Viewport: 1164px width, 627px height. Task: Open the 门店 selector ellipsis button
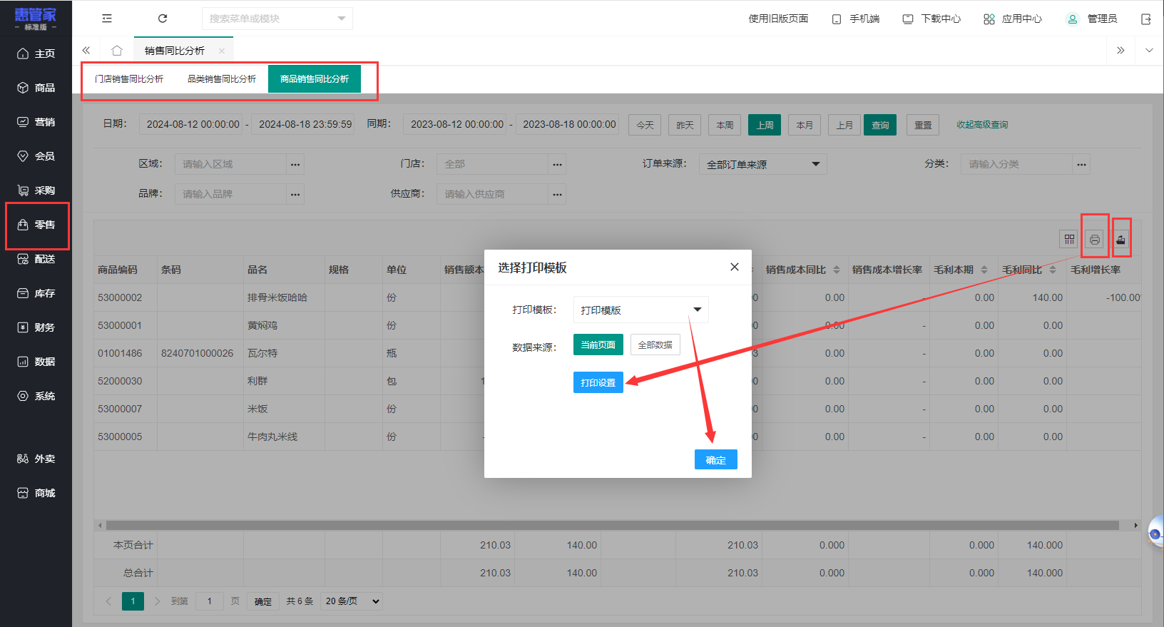(x=557, y=164)
